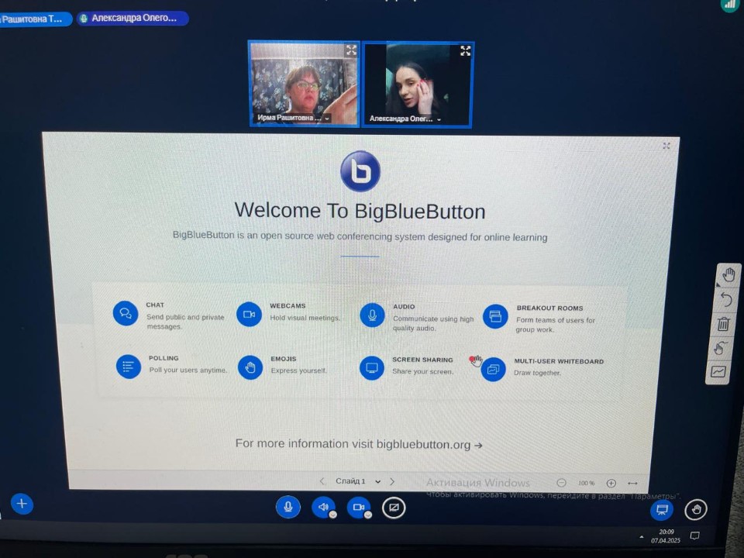The width and height of the screenshot is (744, 558).
Task: Toggle the multi-user whiteboard hand icon
Action: click(x=721, y=348)
